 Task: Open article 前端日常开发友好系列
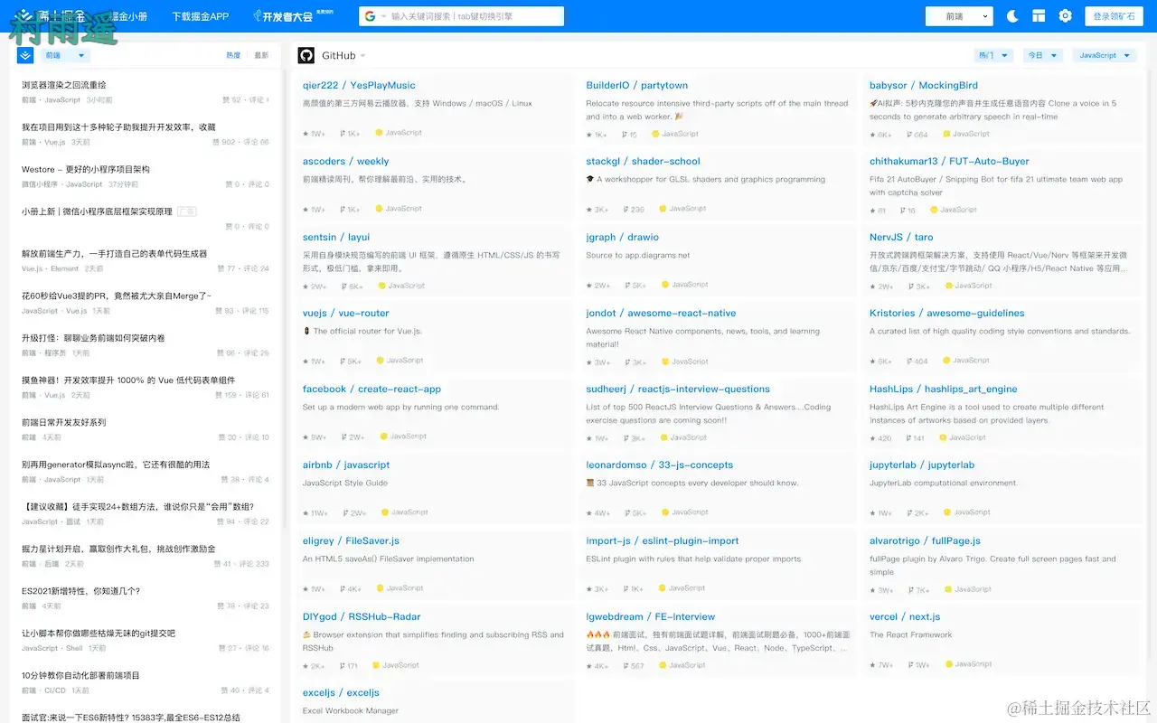pos(63,422)
